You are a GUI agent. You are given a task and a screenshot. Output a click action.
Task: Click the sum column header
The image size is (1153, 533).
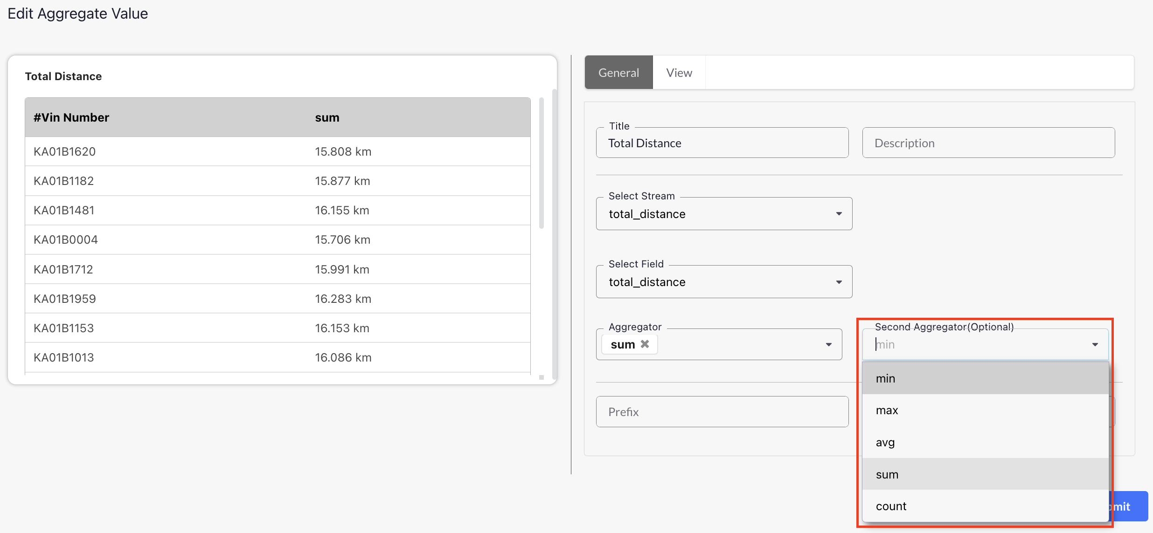point(327,117)
